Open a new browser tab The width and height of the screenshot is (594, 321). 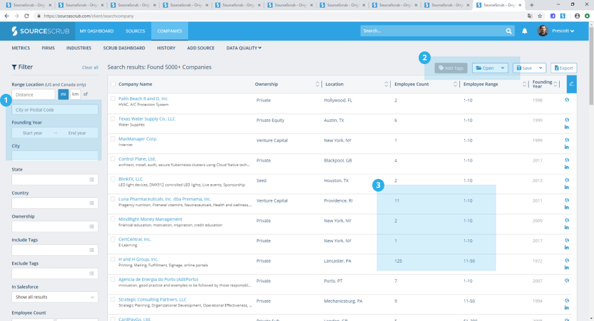pos(532,5)
